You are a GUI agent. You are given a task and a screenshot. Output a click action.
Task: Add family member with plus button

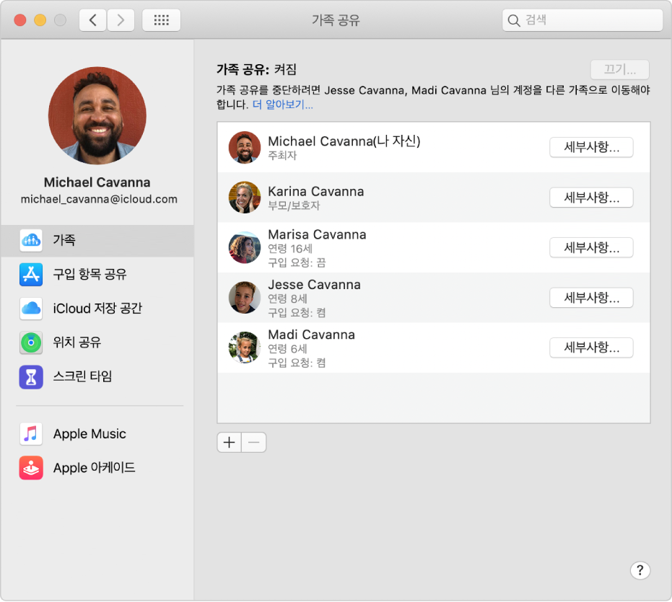[x=230, y=442]
